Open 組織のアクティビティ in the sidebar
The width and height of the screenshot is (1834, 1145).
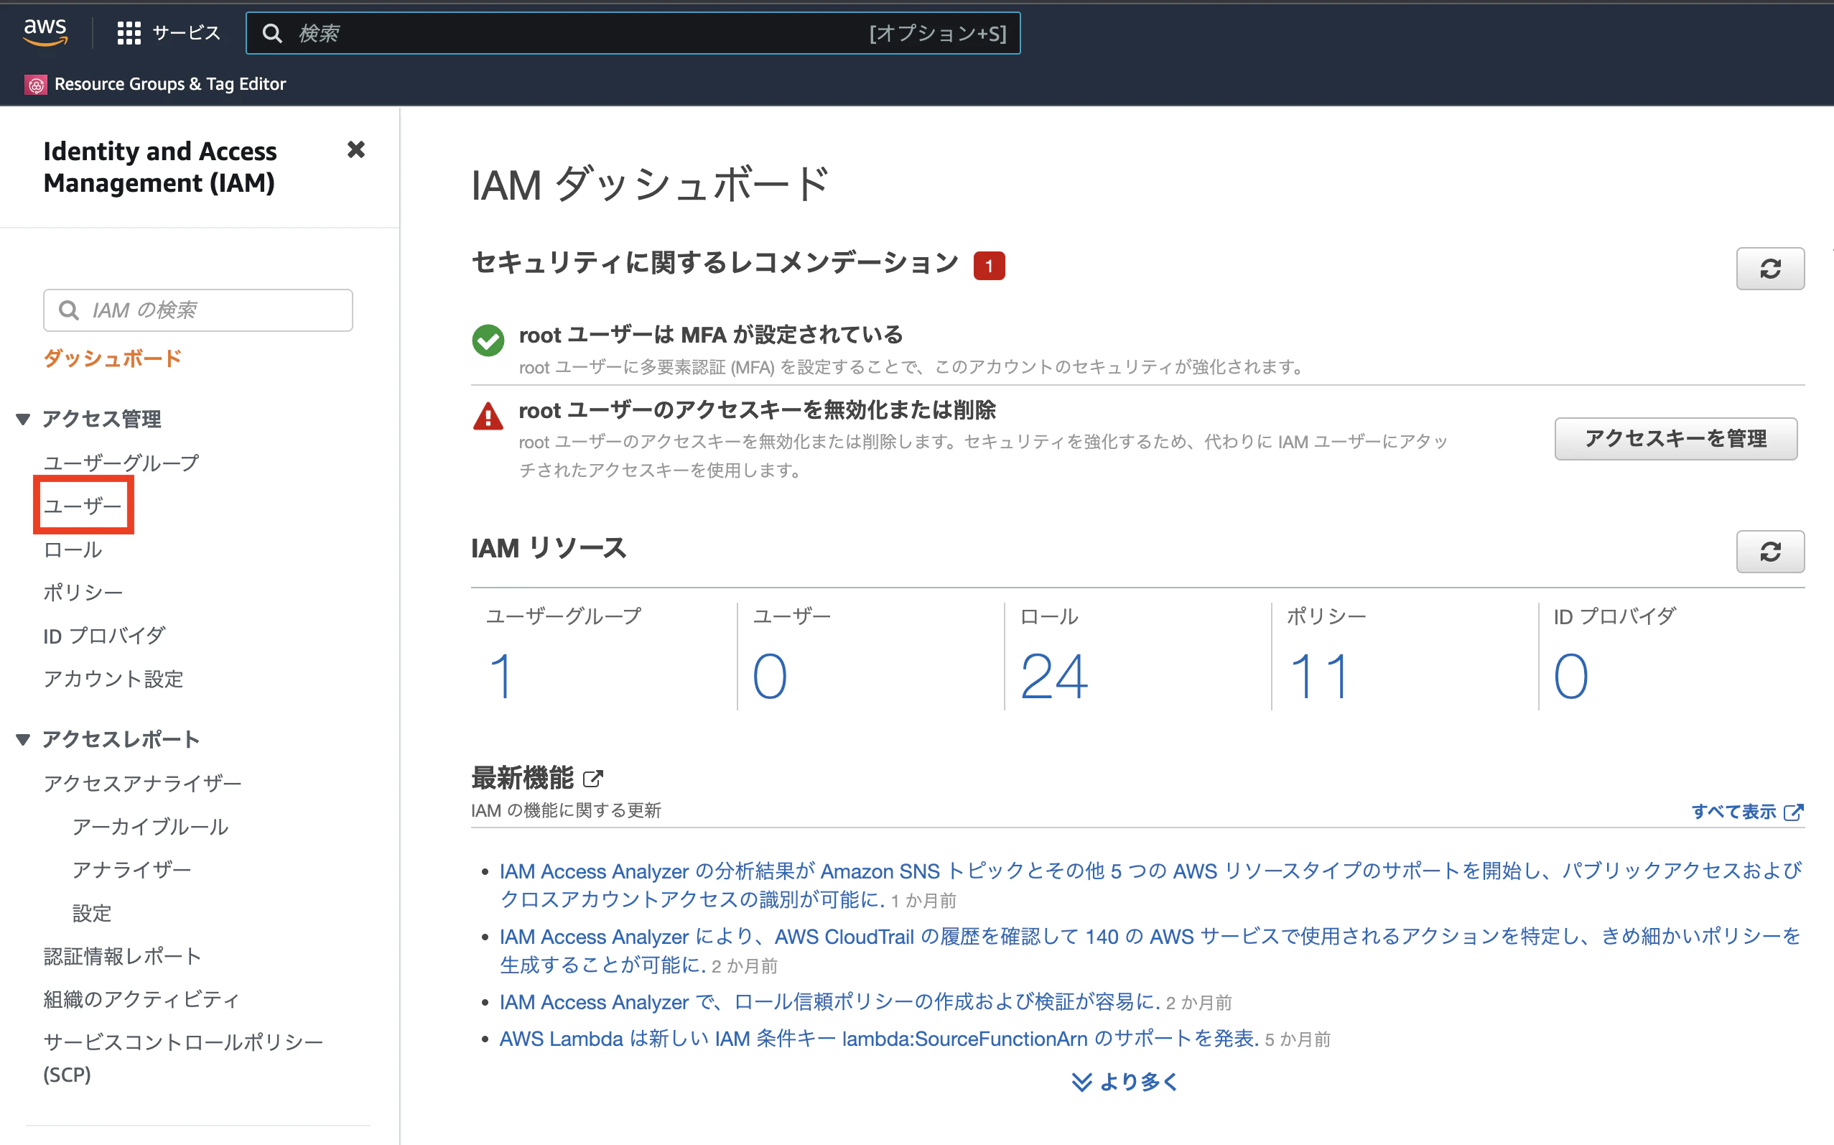pyautogui.click(x=141, y=1000)
